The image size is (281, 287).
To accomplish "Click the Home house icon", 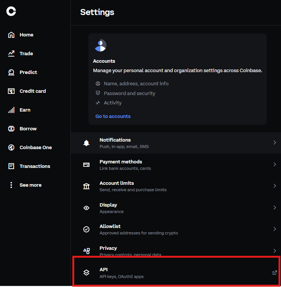I will 11,35.
